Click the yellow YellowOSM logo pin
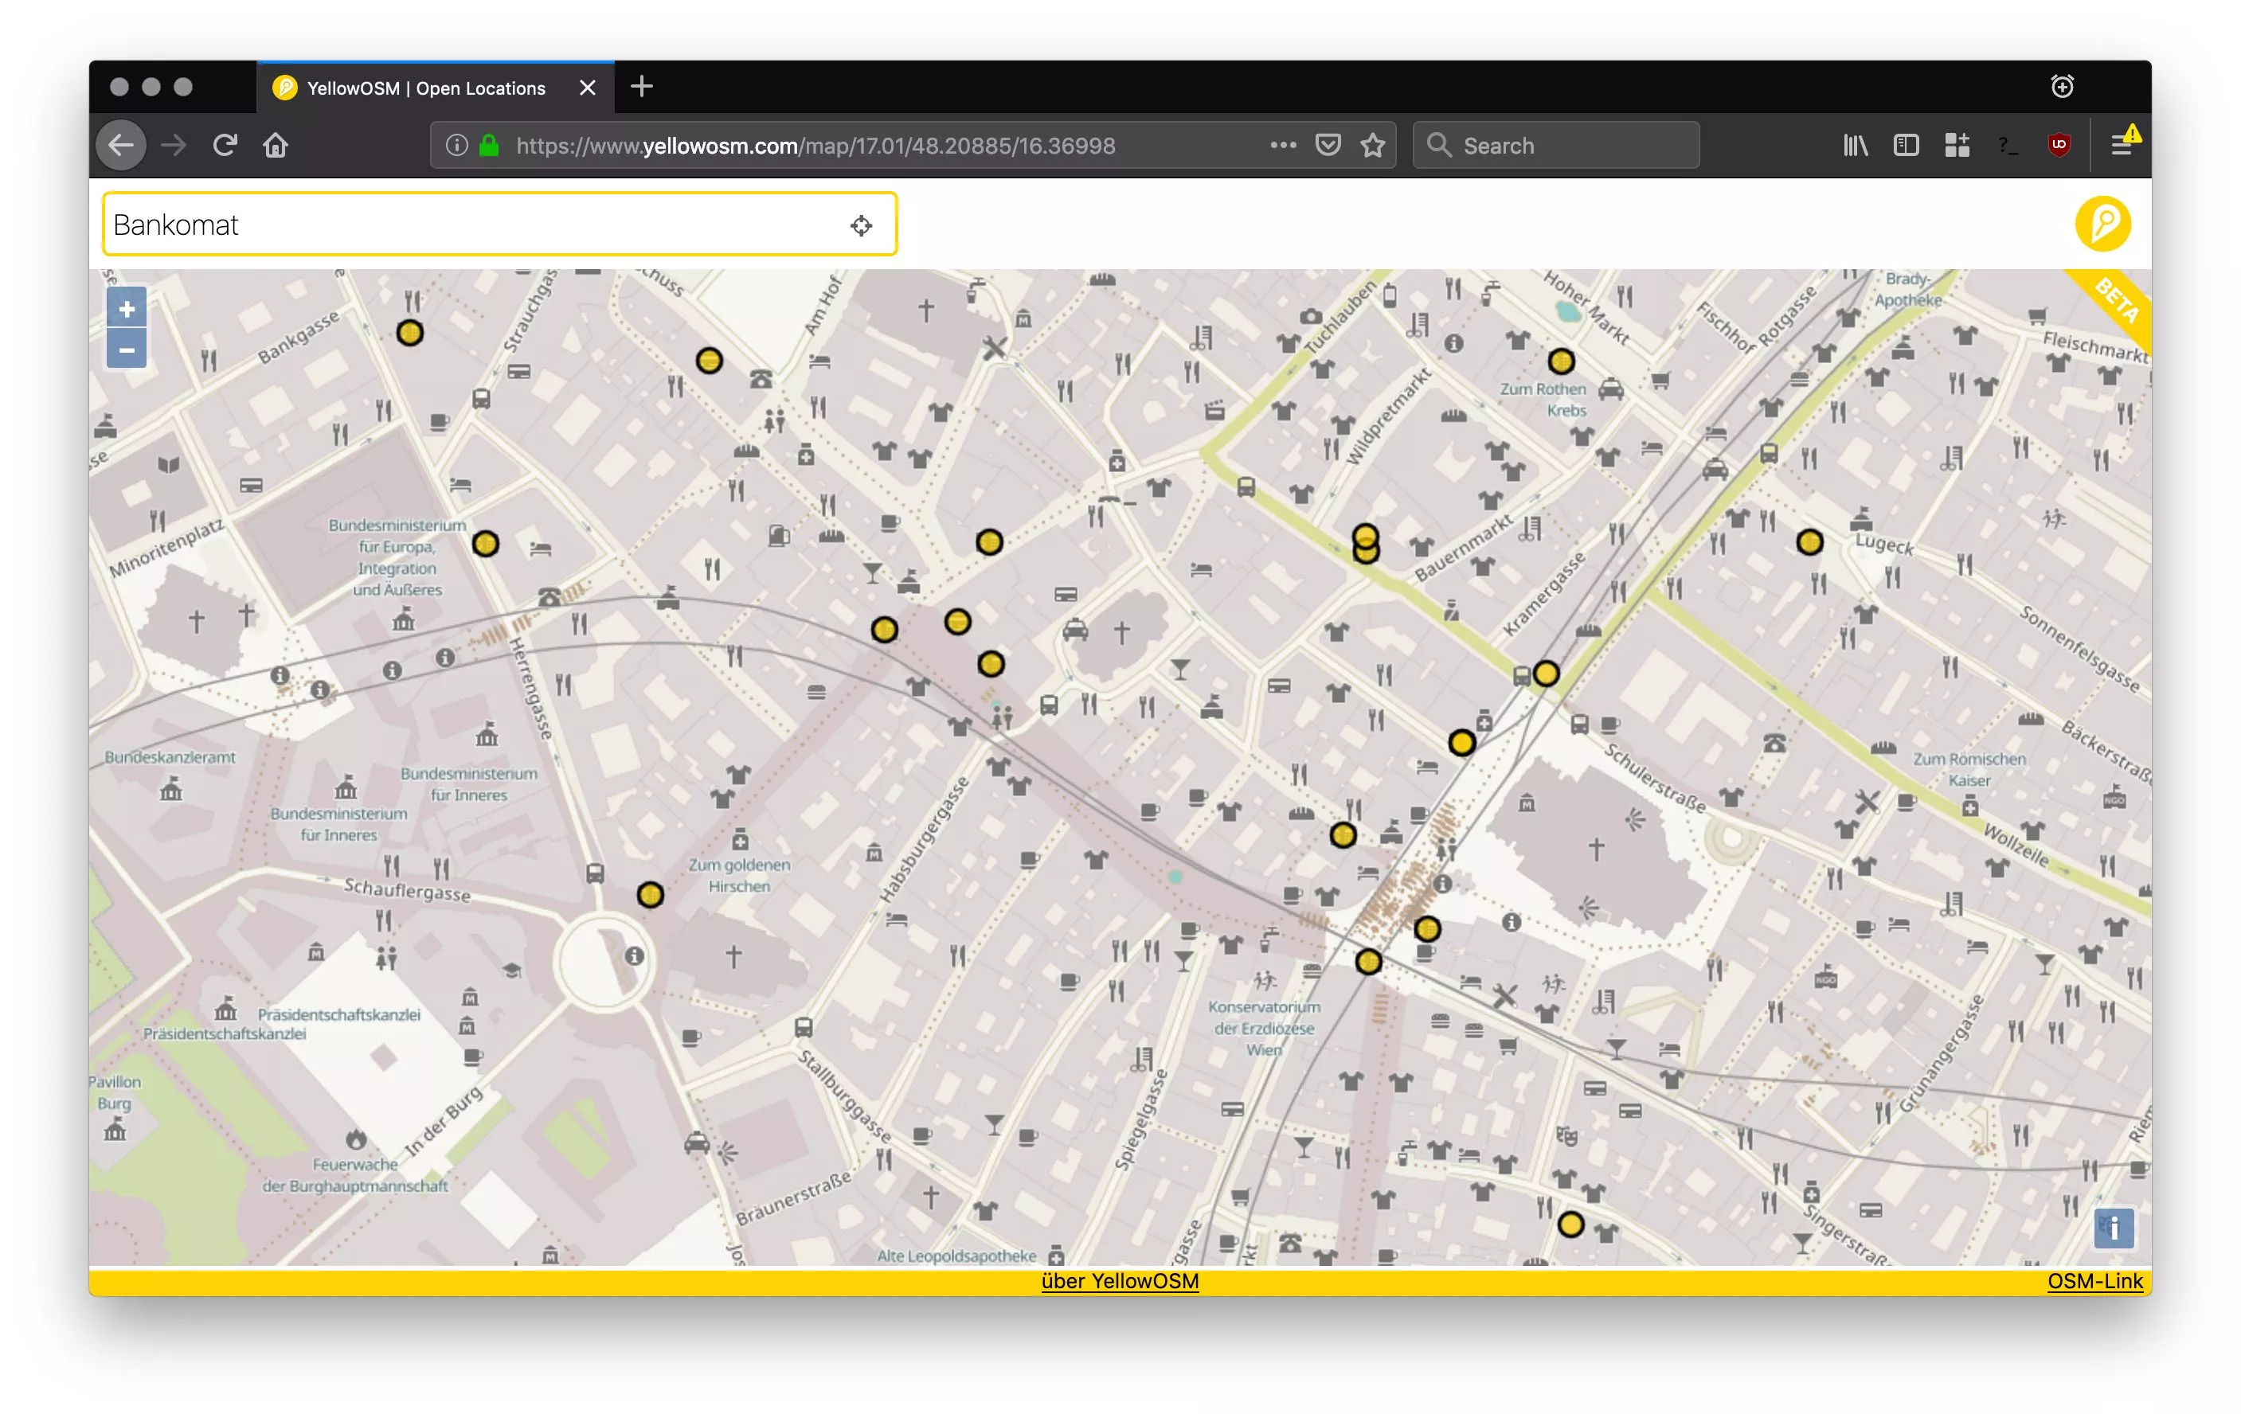The width and height of the screenshot is (2241, 1414). tap(2102, 222)
